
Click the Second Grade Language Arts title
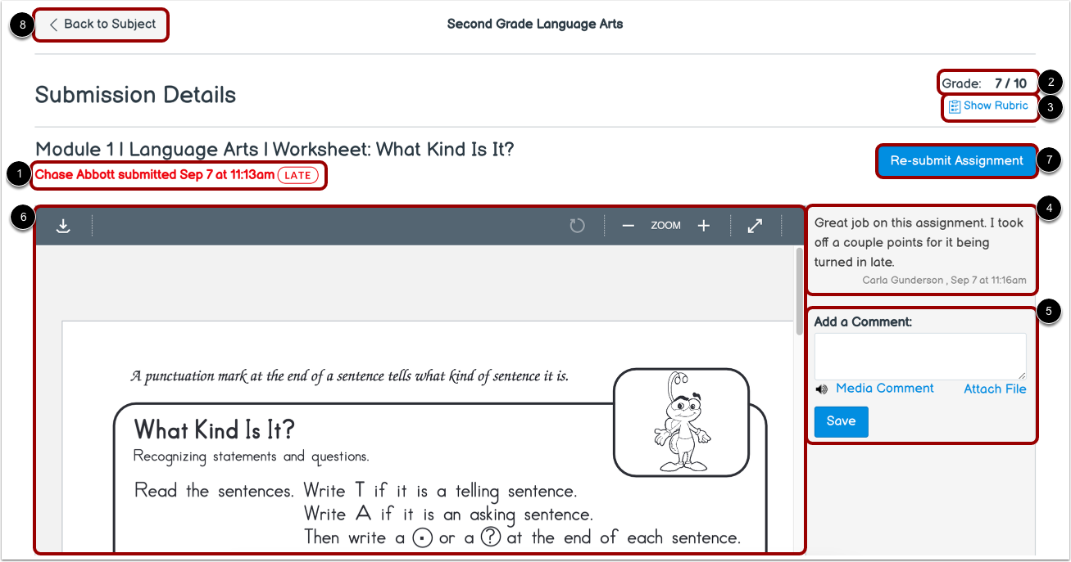point(535,24)
